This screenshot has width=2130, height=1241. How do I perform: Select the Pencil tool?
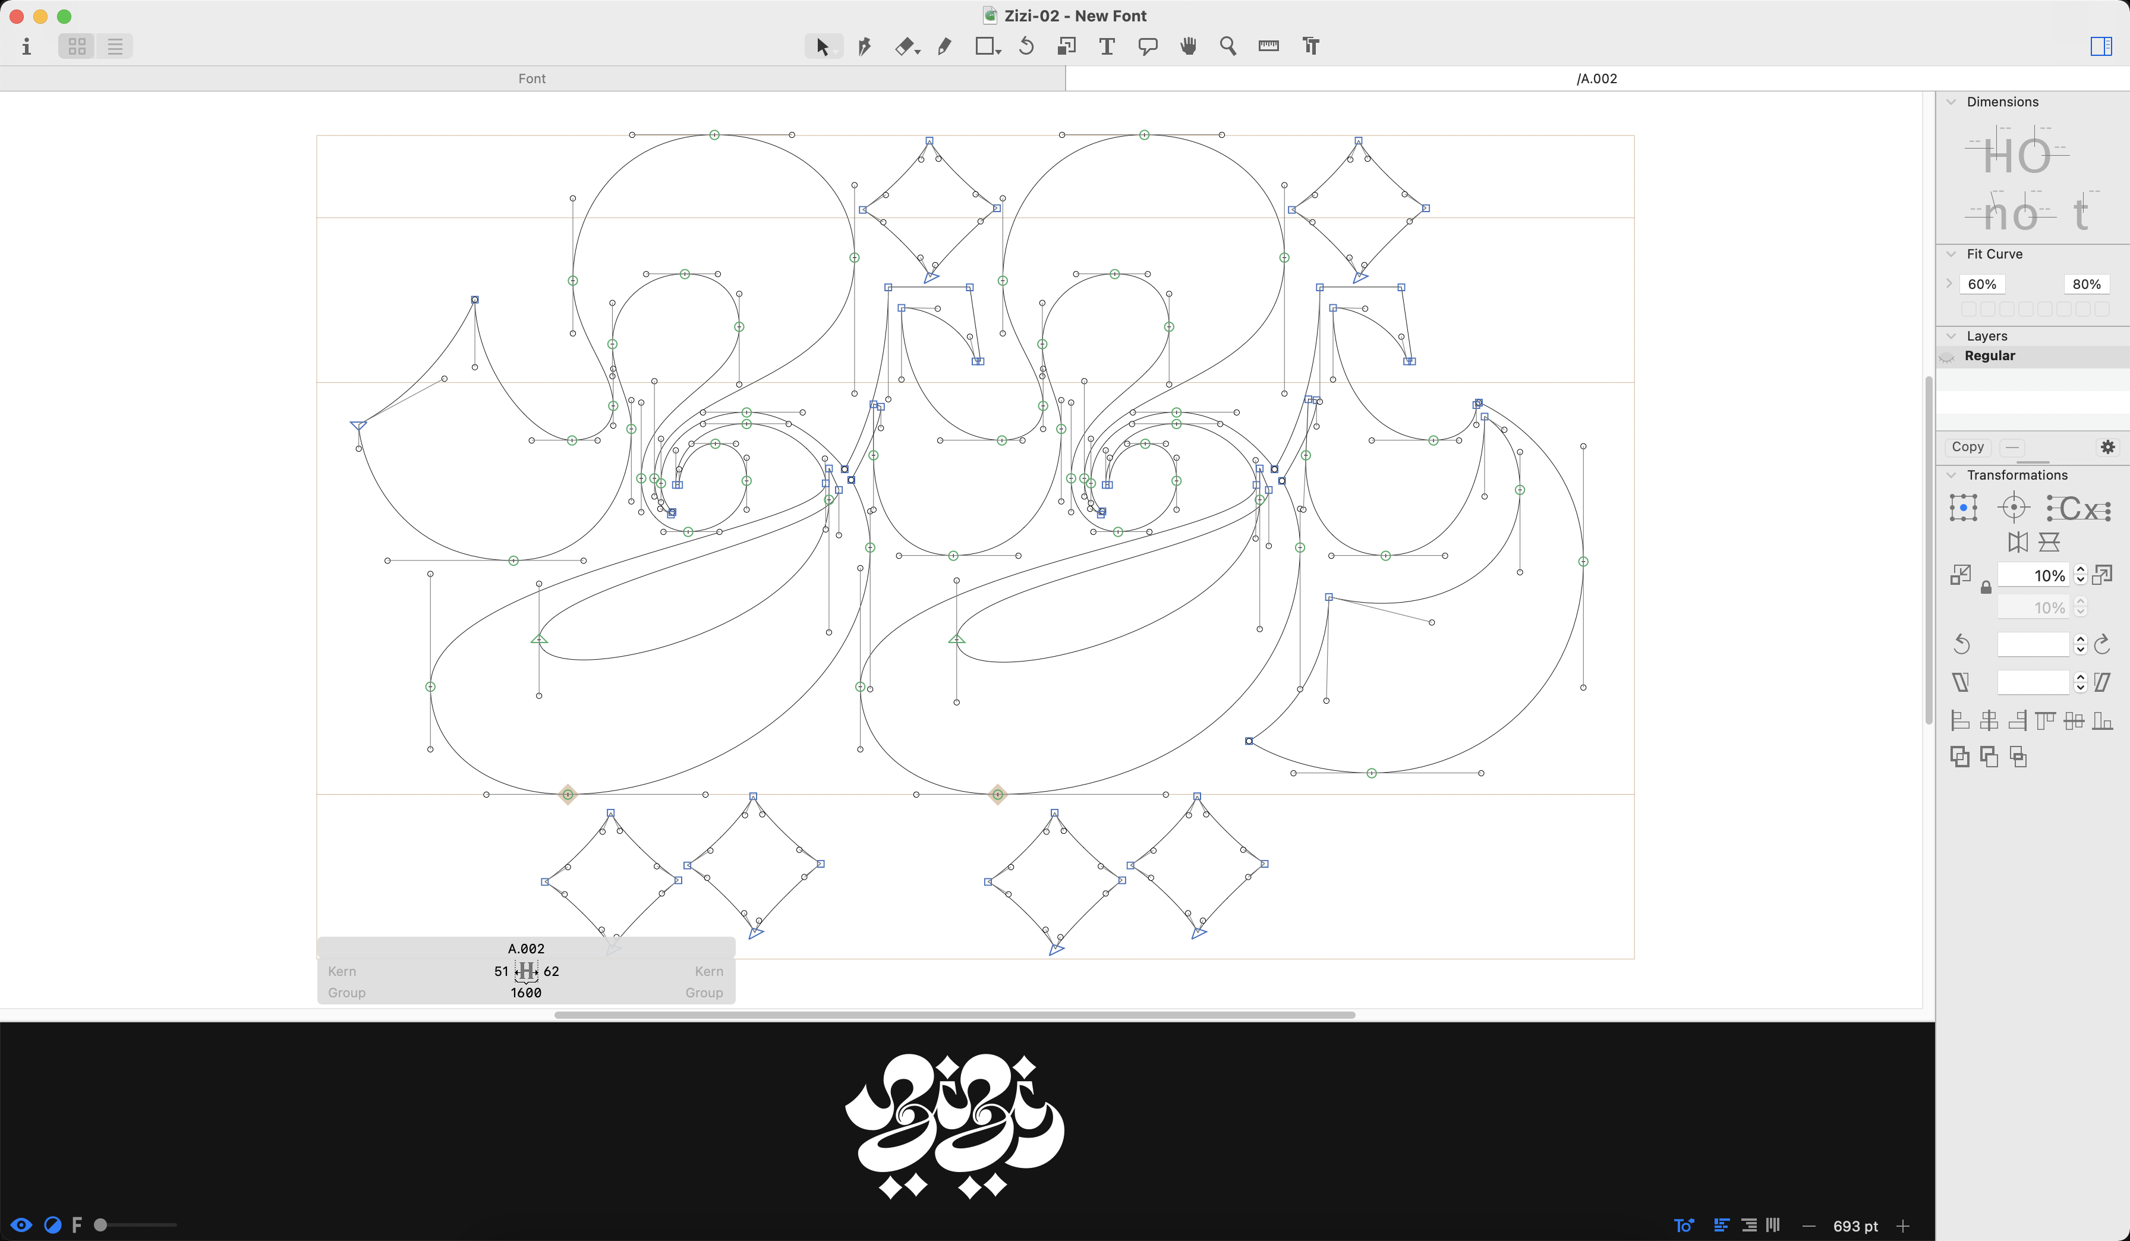pyautogui.click(x=945, y=46)
